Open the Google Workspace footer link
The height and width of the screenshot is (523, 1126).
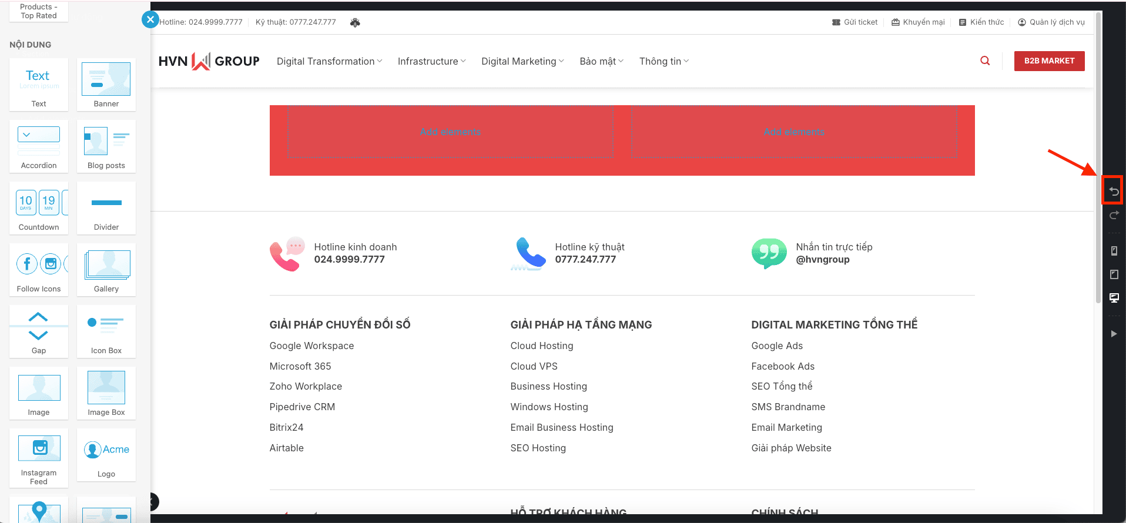pos(311,346)
